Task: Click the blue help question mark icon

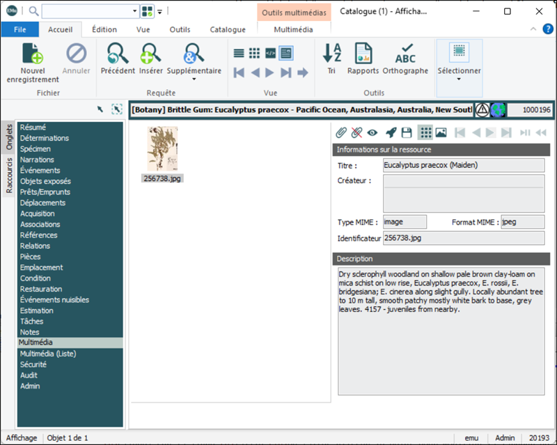Action: click(548, 29)
